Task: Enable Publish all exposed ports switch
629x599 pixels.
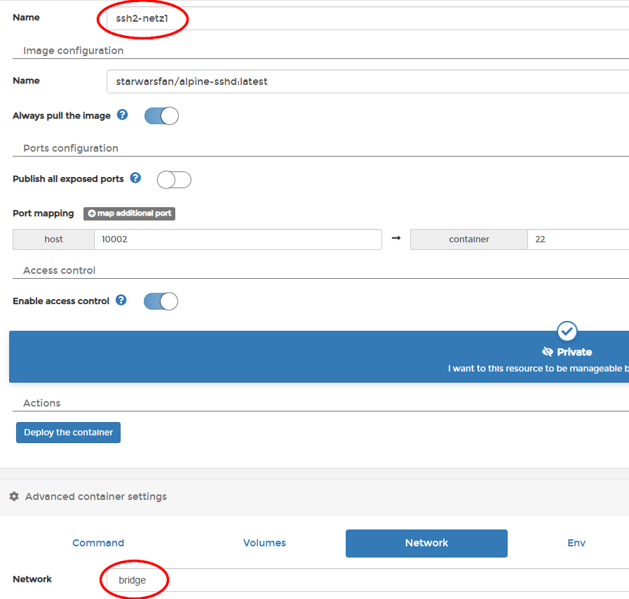Action: click(x=174, y=180)
